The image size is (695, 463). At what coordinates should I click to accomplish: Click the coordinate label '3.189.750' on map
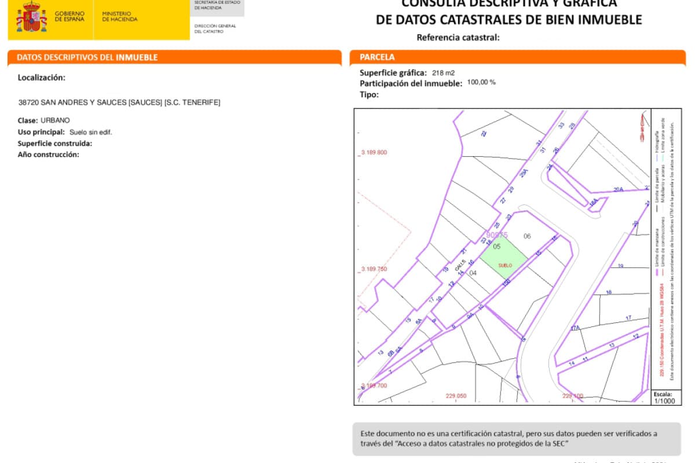click(374, 269)
